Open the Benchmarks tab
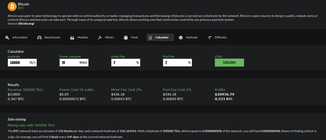 point(49,37)
